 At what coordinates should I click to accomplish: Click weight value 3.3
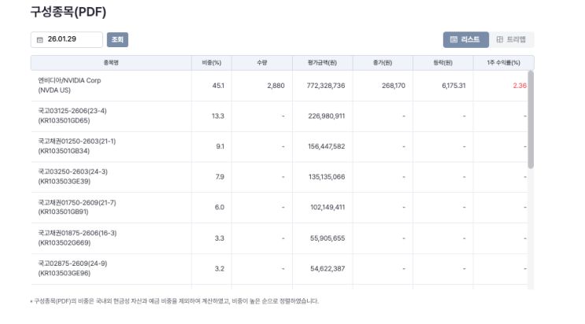[x=220, y=238]
